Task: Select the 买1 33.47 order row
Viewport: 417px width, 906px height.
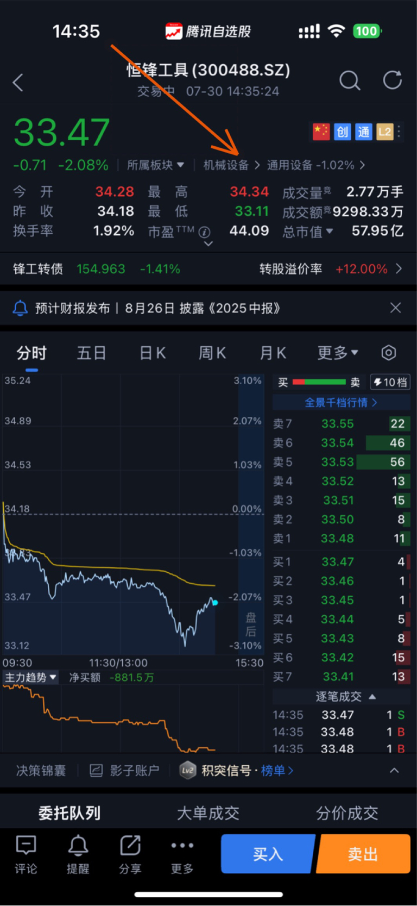Action: (341, 561)
